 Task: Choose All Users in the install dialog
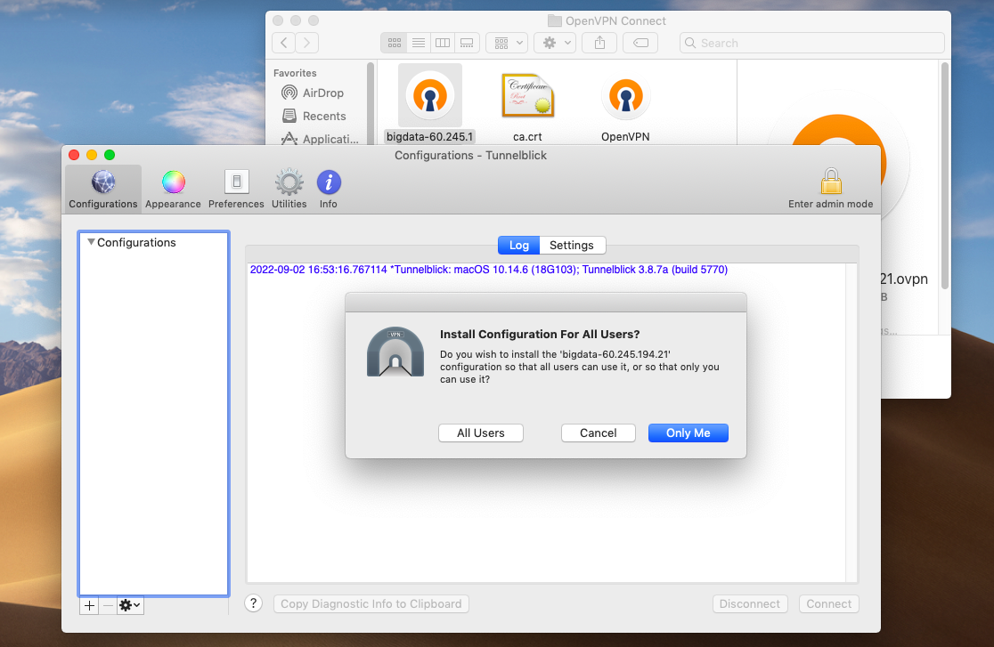[x=480, y=433]
